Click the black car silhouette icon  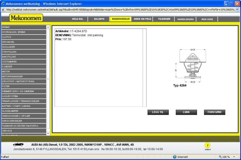[18, 144]
